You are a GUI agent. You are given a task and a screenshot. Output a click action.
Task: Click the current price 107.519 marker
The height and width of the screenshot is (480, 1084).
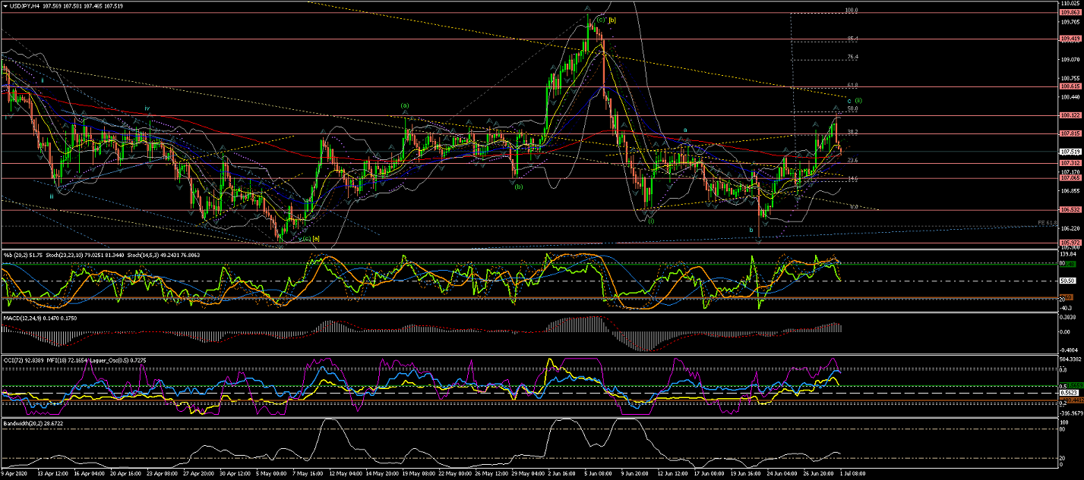[x=1070, y=152]
